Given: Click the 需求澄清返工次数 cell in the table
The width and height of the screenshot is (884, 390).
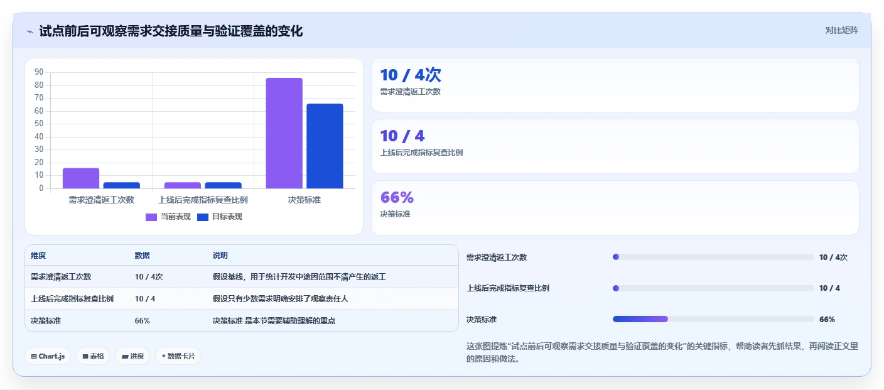Looking at the screenshot, I should (61, 277).
